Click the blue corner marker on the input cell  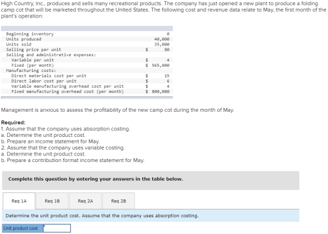(x=45, y=225)
